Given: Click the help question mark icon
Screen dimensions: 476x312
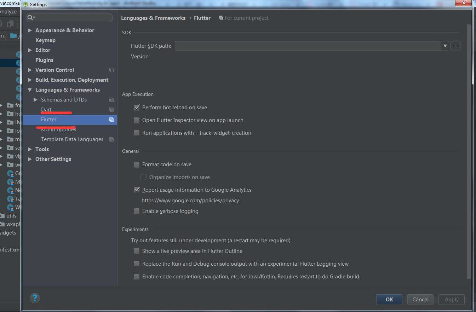Looking at the screenshot, I should point(35,298).
